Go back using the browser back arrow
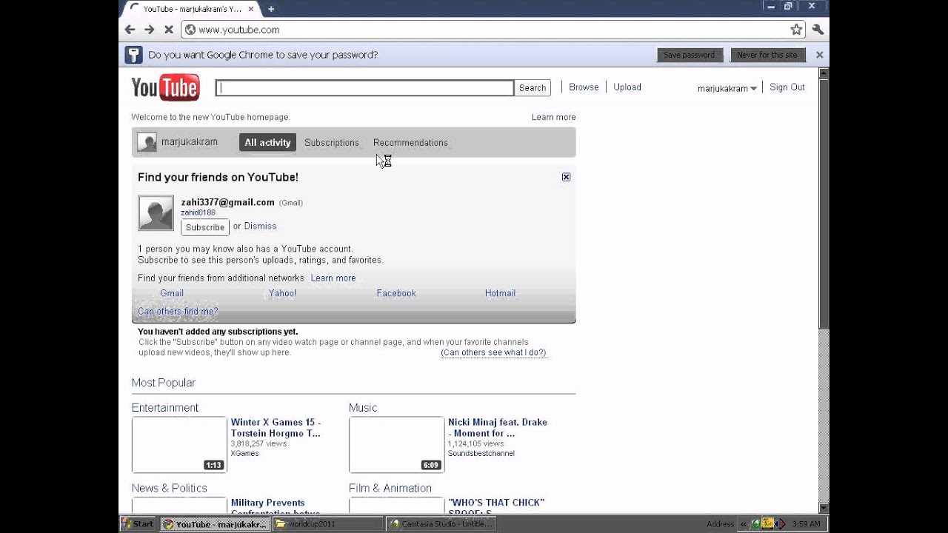Viewport: 948px width, 533px height. (130, 30)
